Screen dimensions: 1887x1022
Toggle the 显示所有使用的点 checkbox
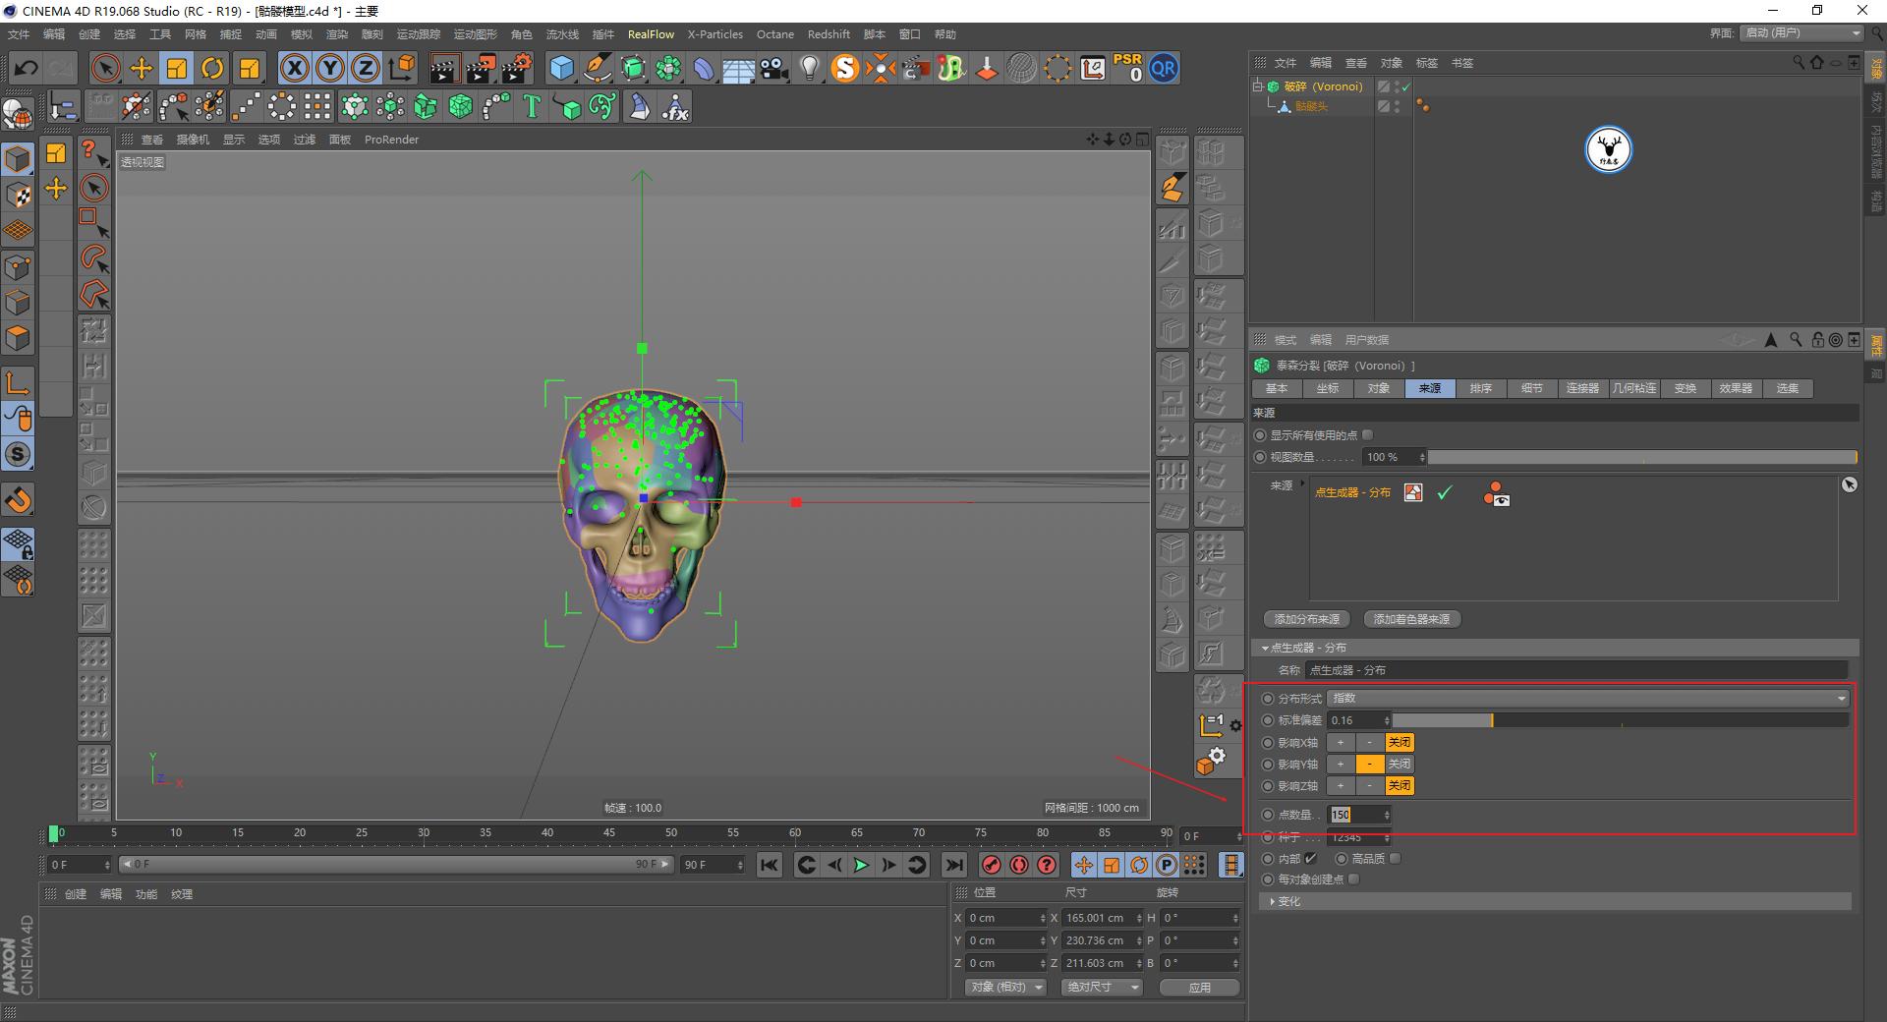1366,434
